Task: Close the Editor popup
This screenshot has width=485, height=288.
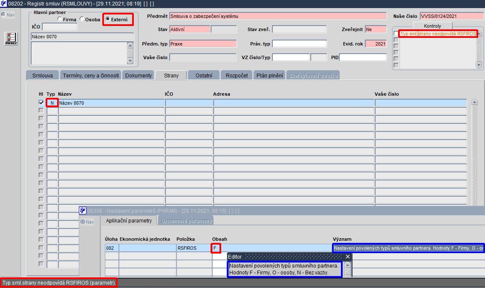Action: pos(348,257)
